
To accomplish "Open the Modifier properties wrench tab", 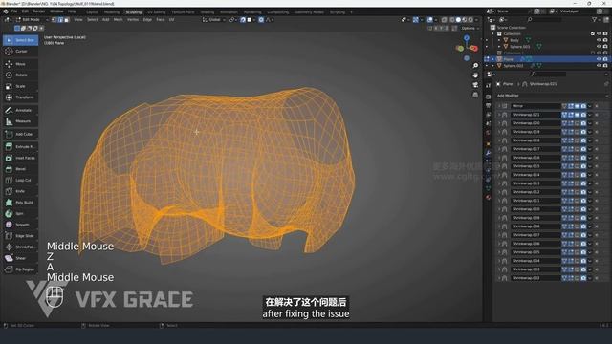I will point(489,153).
